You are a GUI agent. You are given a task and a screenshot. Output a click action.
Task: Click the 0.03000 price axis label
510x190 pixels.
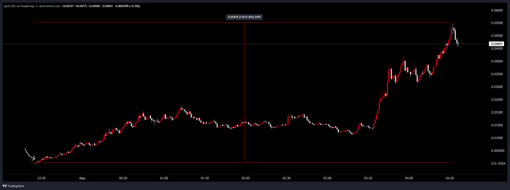point(497,87)
